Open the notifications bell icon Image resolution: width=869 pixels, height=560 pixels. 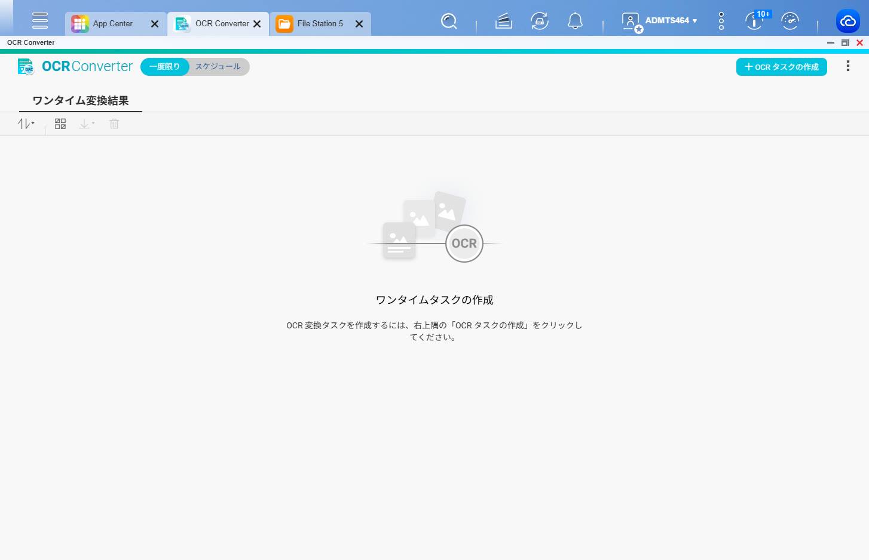(x=575, y=21)
